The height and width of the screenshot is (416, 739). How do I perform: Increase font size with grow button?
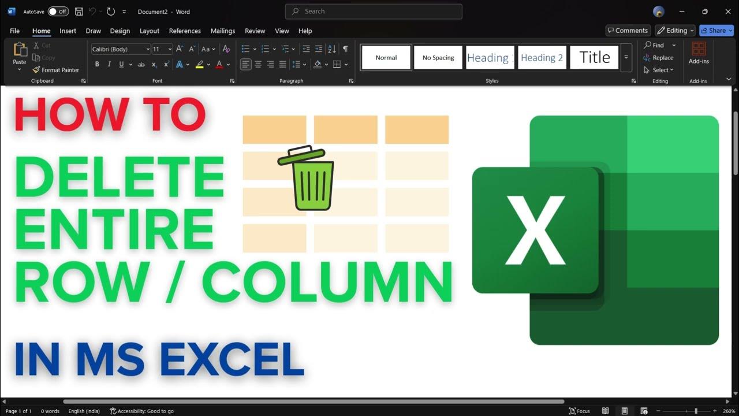click(180, 49)
